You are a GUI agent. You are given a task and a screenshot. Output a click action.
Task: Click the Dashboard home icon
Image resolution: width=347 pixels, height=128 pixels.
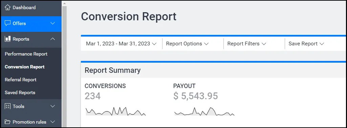pos(7,7)
